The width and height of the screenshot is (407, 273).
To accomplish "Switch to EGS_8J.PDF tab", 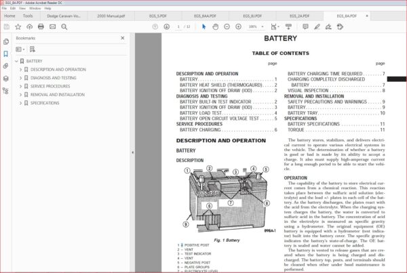I will tap(252, 16).
